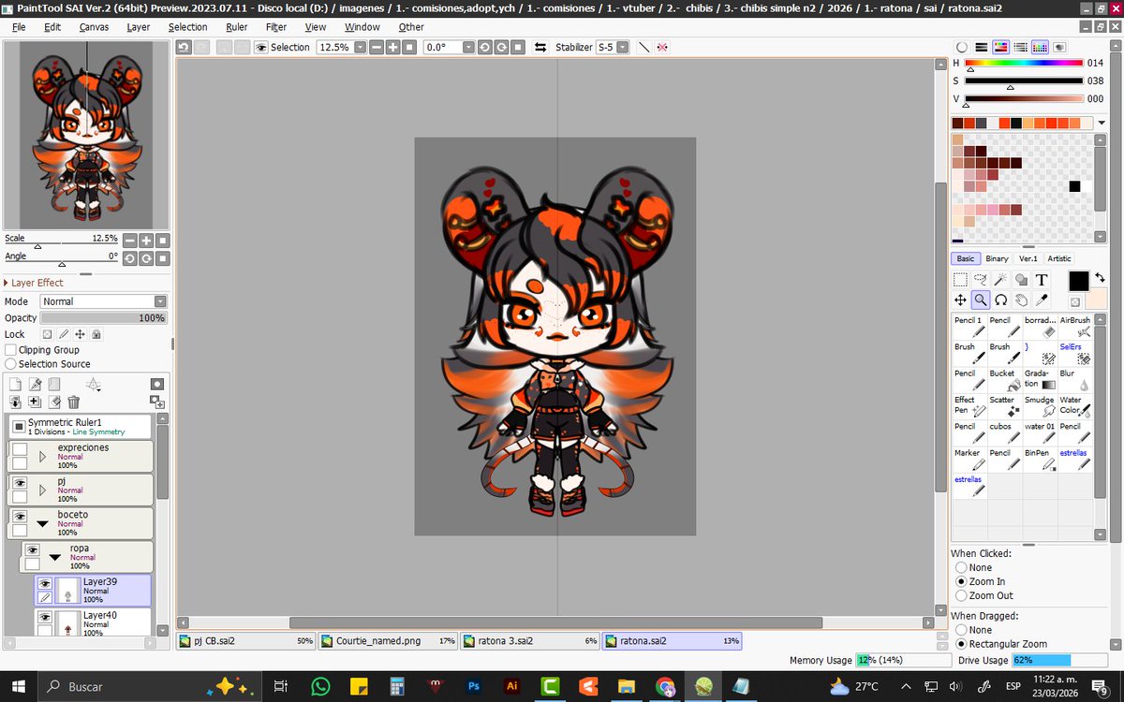Image resolution: width=1124 pixels, height=702 pixels.
Task: Hide Layer39 using its eye icon
Action: tap(44, 583)
